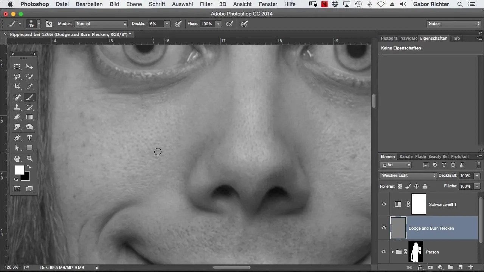
Task: Switch to the Info tab
Action: (456, 38)
